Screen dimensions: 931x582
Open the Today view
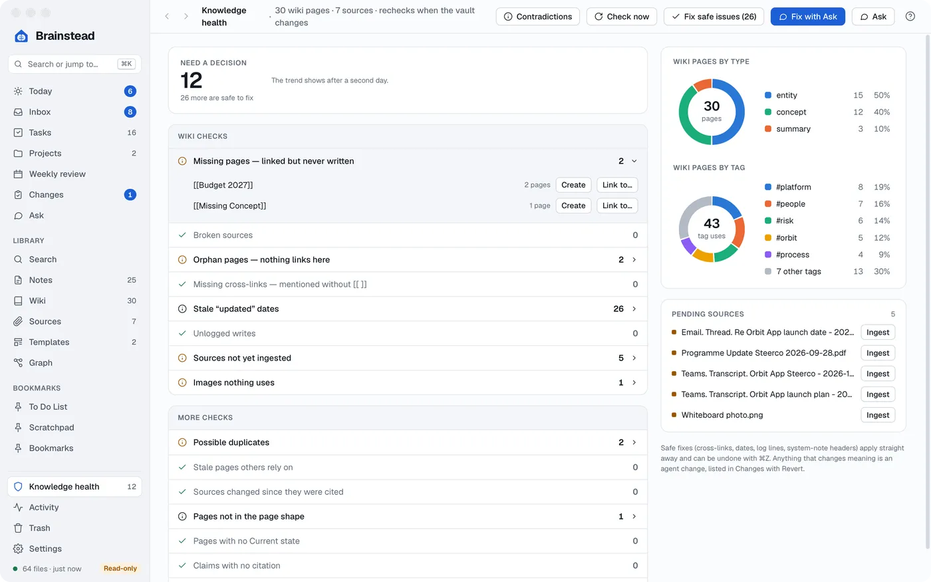pos(74,91)
